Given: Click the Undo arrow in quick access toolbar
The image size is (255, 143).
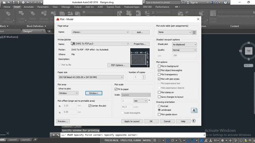Looking at the screenshot, I should tap(28, 2).
